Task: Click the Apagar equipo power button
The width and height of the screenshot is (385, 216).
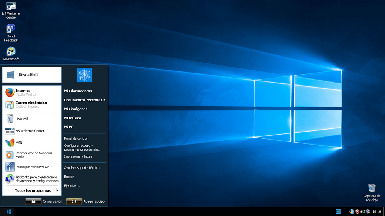Action: tap(74, 201)
